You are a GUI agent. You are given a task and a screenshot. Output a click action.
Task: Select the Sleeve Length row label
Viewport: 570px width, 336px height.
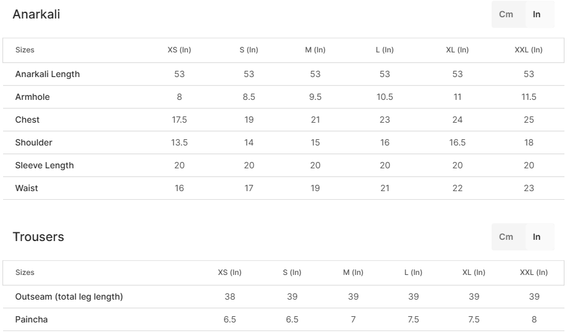(x=44, y=165)
